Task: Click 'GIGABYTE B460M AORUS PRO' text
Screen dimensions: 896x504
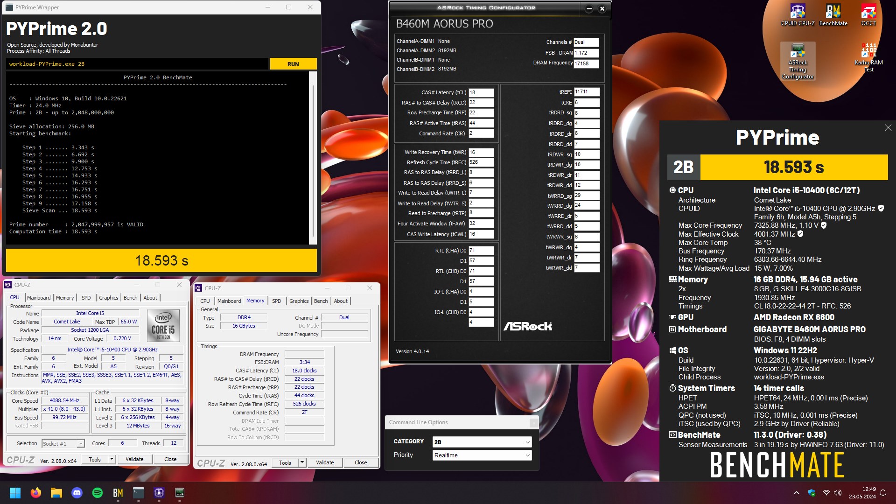Action: click(809, 329)
